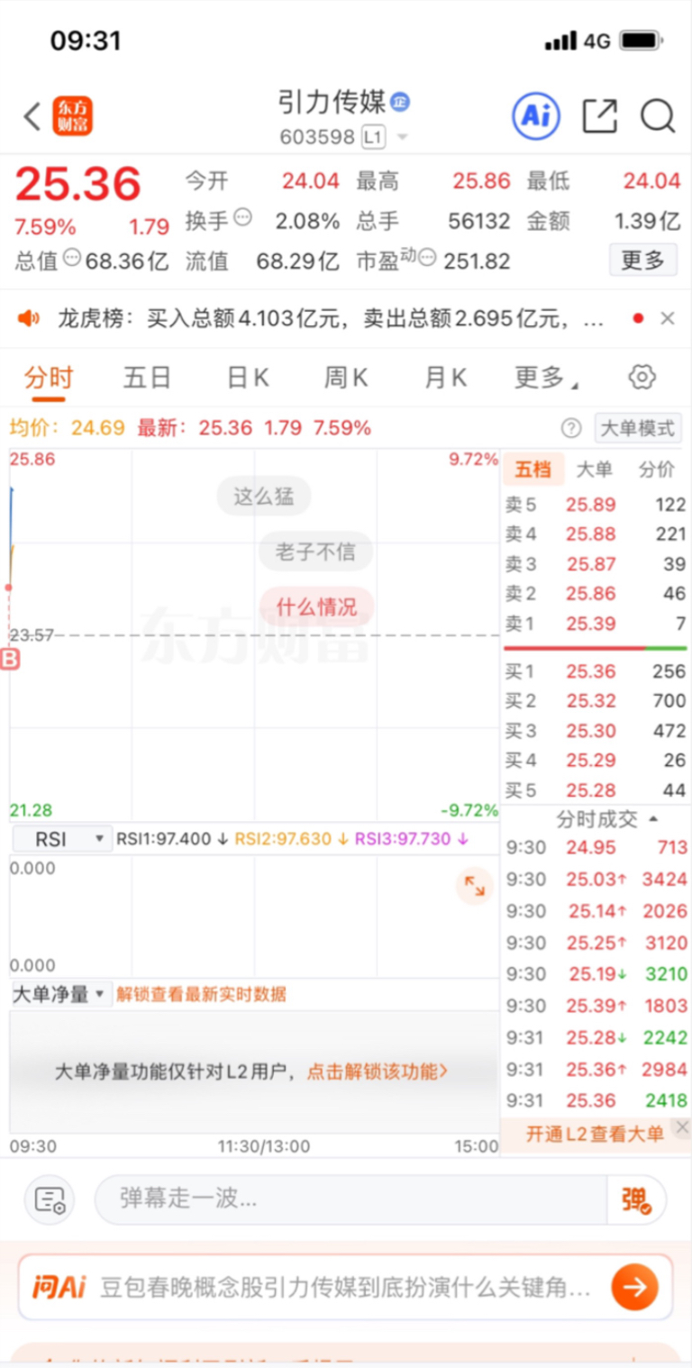Tap trade row 25.19 with volume 3210

[596, 973]
